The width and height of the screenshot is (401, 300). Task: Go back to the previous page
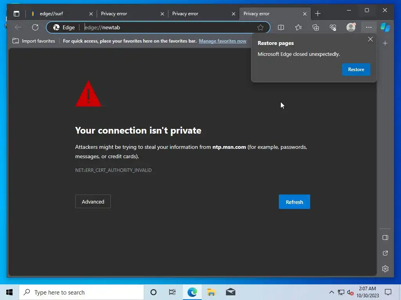click(18, 27)
